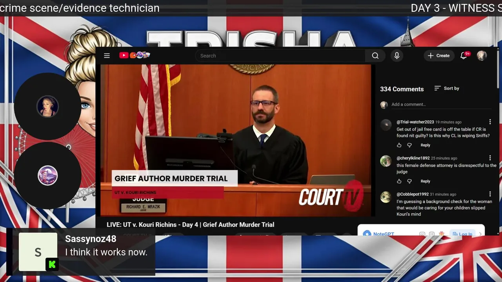Reply to the cherylkline1892 comment
Screen dimensions: 502x282
click(426, 181)
